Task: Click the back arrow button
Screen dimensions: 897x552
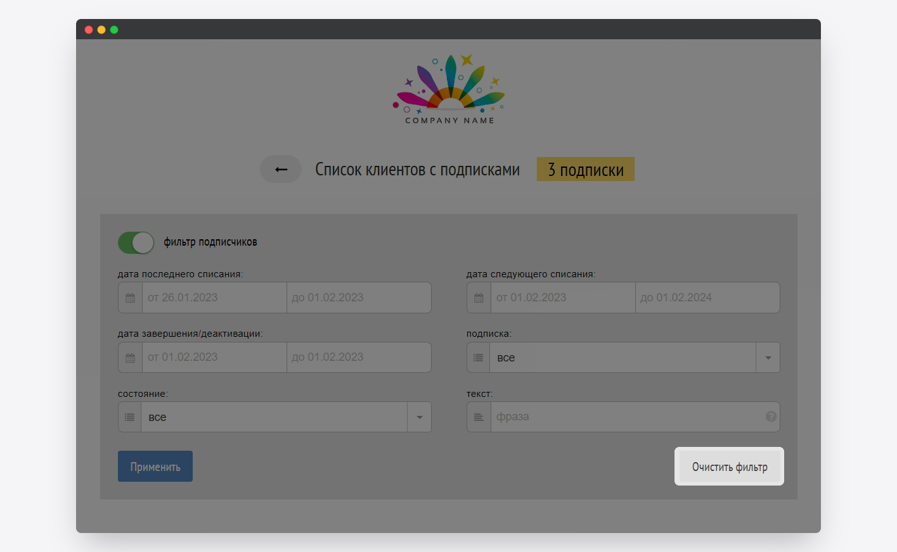Action: click(281, 170)
